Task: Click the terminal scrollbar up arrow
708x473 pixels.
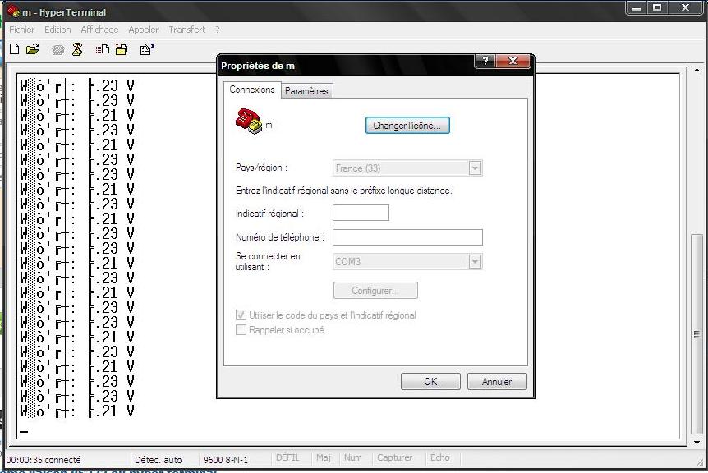Action: click(x=697, y=71)
